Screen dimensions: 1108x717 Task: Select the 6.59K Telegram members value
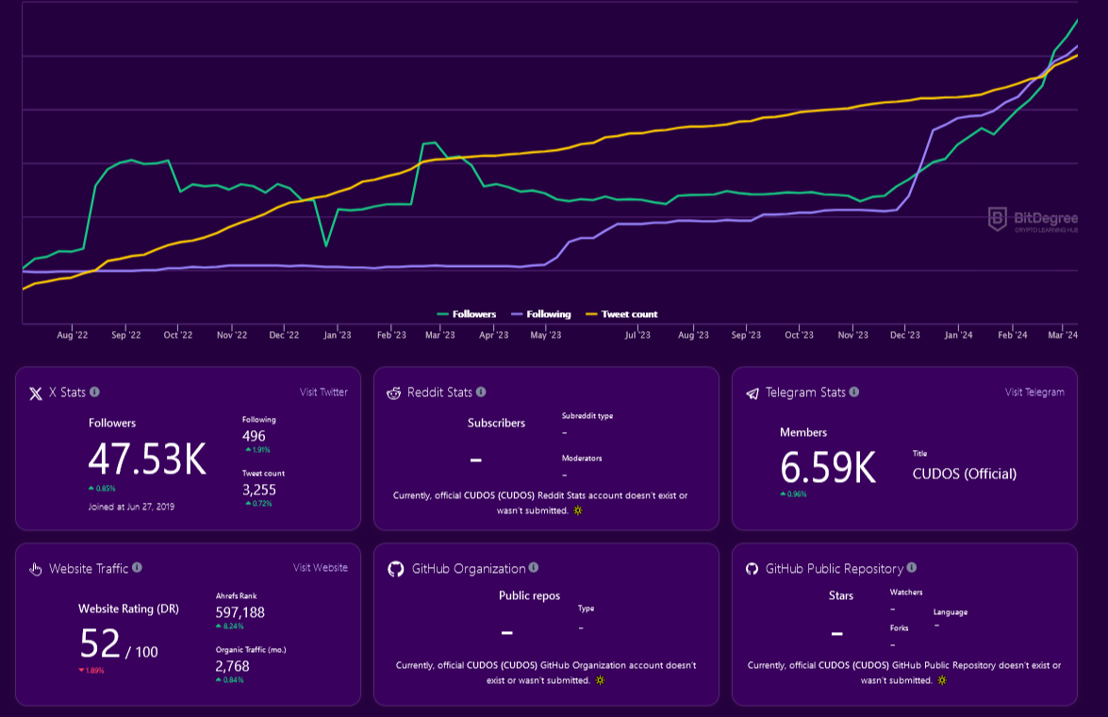(x=828, y=467)
